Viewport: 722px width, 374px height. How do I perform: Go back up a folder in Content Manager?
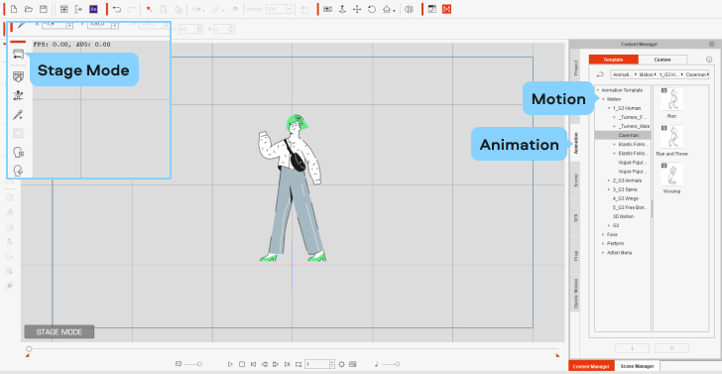[600, 74]
